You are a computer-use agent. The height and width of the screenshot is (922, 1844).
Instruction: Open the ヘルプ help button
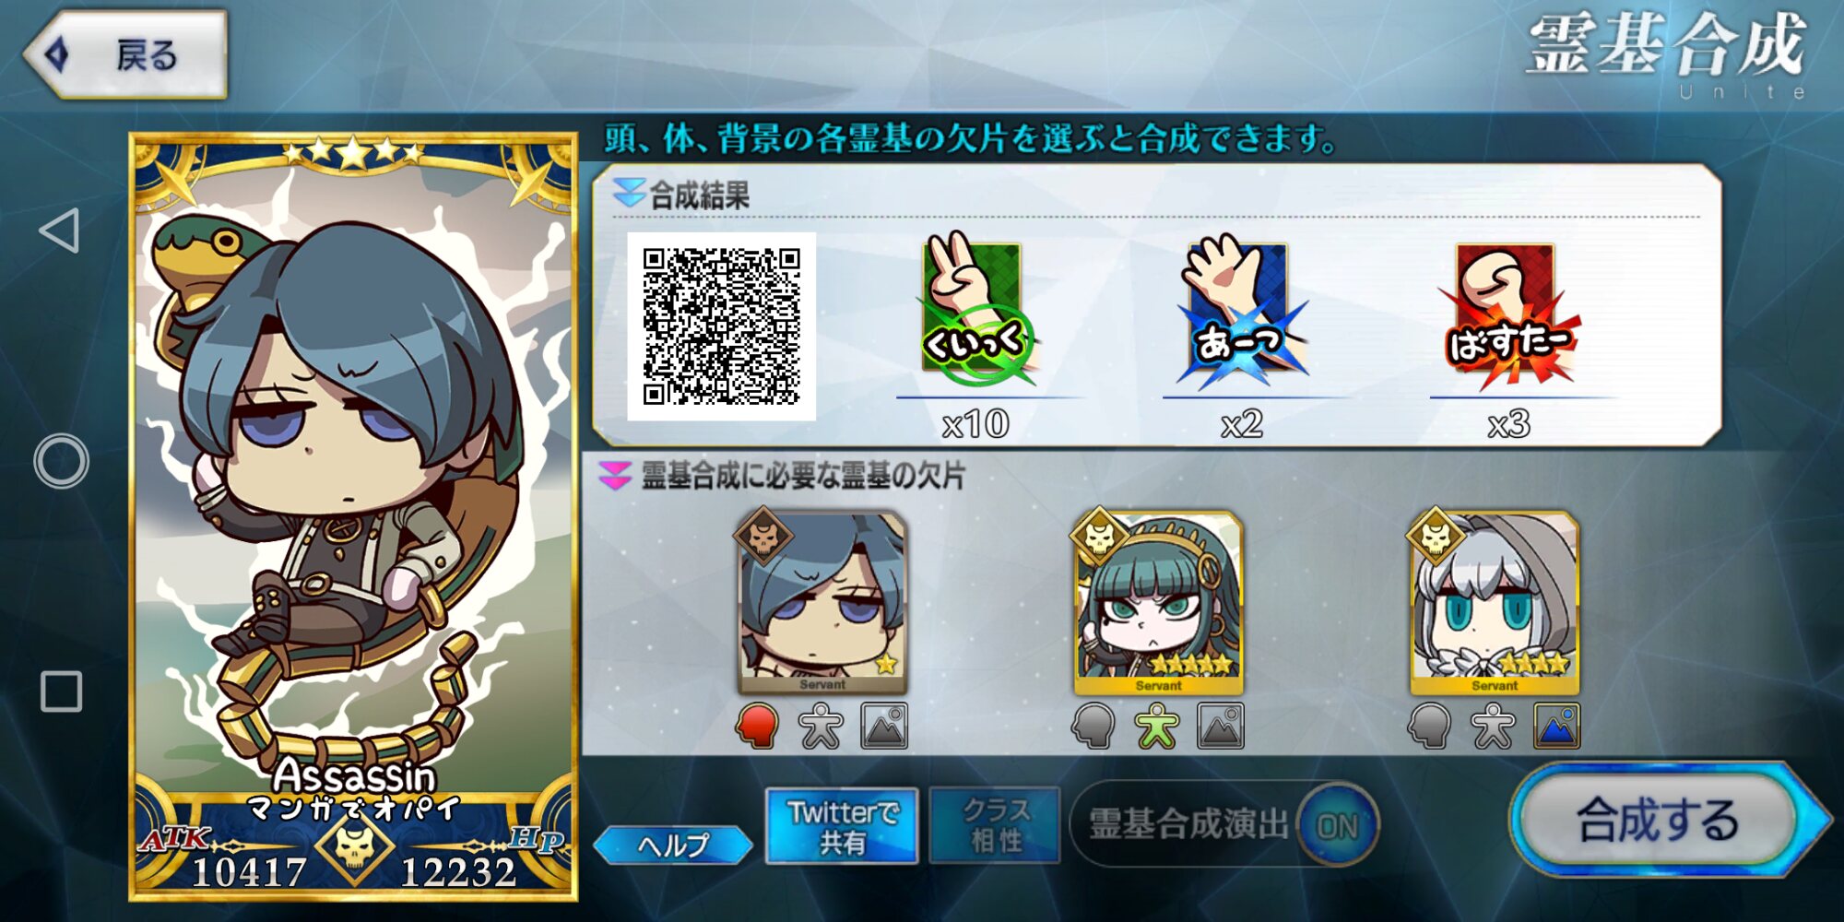(673, 845)
